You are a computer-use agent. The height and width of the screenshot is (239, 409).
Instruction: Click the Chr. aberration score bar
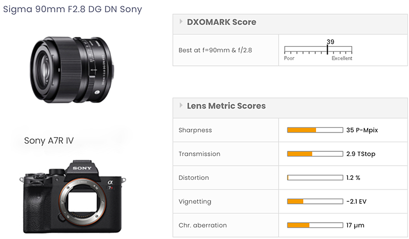click(x=315, y=225)
